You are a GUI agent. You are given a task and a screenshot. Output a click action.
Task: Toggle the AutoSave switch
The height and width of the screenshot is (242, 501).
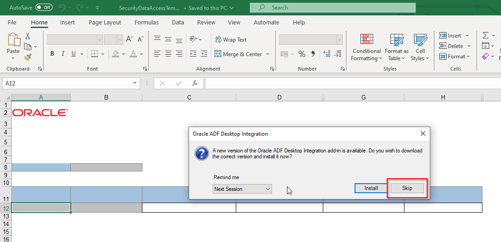tap(44, 7)
